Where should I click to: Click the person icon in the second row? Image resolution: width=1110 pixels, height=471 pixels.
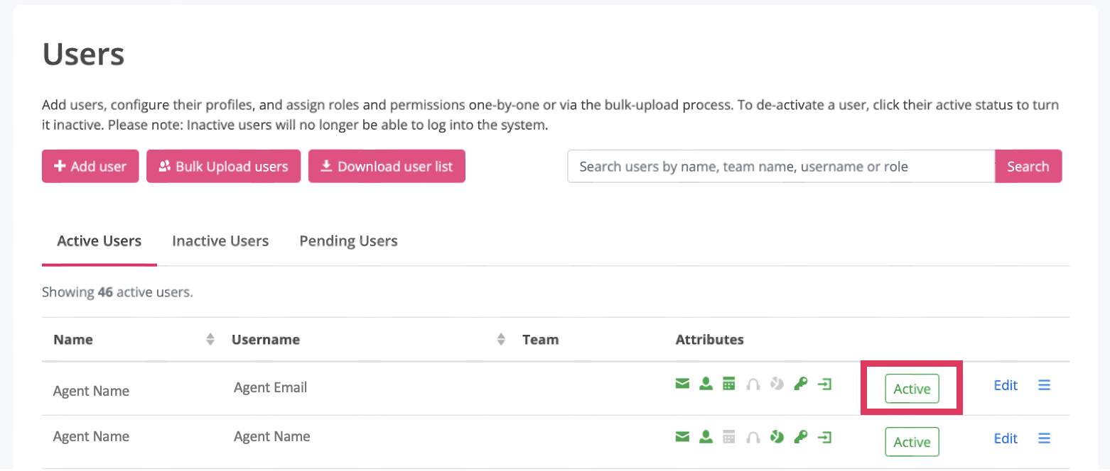706,437
